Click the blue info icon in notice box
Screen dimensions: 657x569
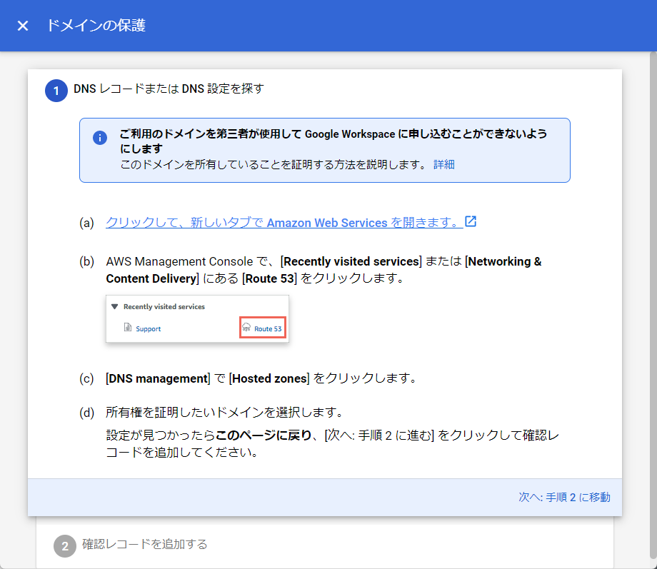(x=100, y=138)
